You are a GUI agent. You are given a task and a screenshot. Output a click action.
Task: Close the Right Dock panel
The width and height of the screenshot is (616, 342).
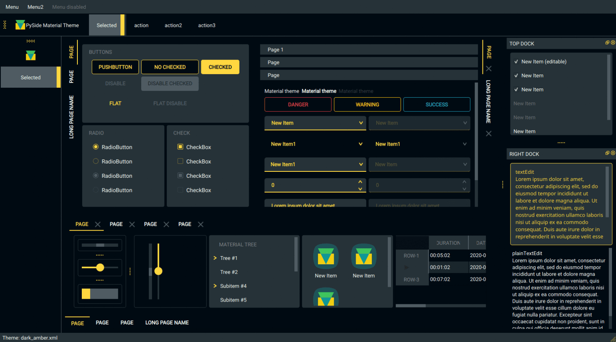tap(613, 153)
